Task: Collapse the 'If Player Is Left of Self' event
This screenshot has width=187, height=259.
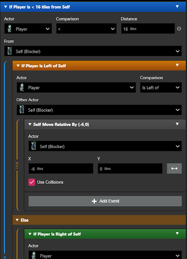Action: click(18, 66)
